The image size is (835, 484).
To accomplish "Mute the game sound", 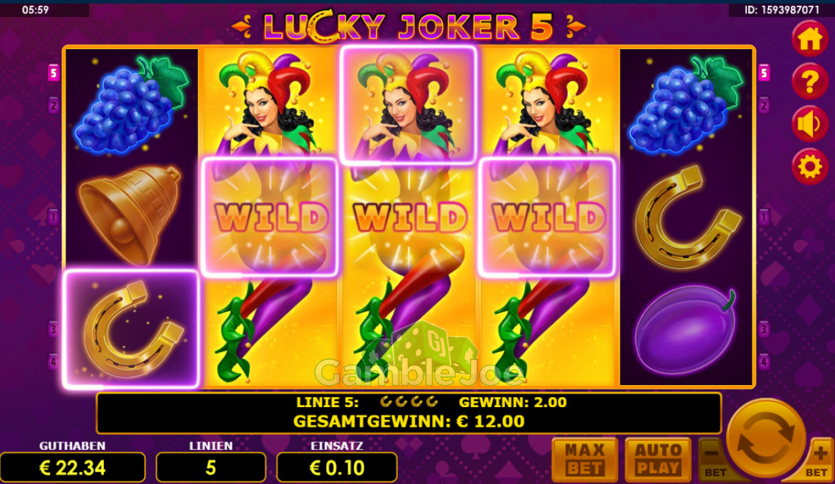I will (810, 124).
